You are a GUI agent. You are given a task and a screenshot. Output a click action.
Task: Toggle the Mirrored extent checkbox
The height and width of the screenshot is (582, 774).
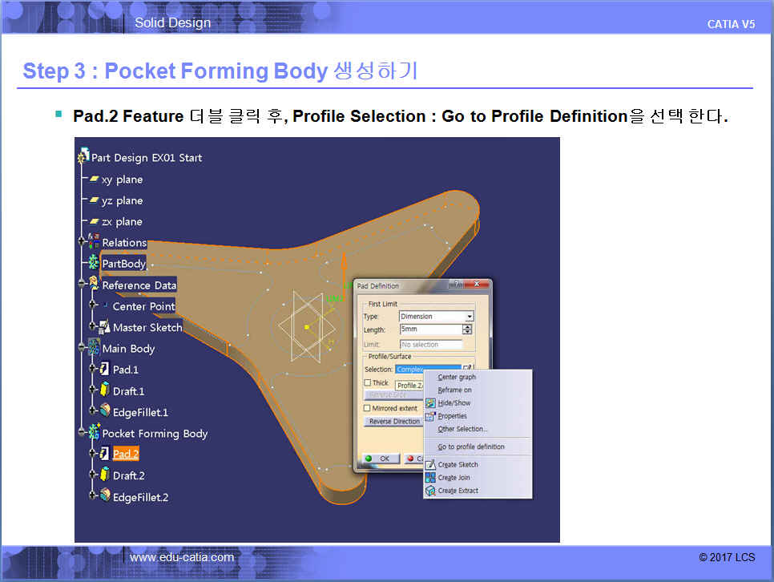368,408
